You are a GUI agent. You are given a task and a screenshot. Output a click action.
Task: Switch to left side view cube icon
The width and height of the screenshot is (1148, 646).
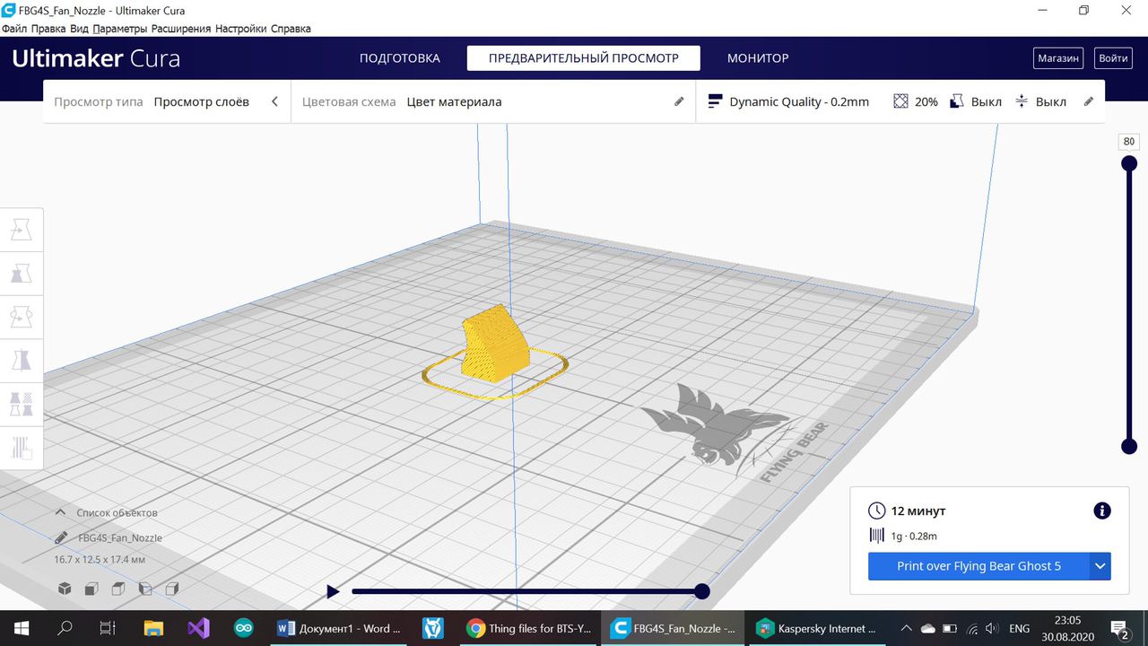(x=145, y=589)
